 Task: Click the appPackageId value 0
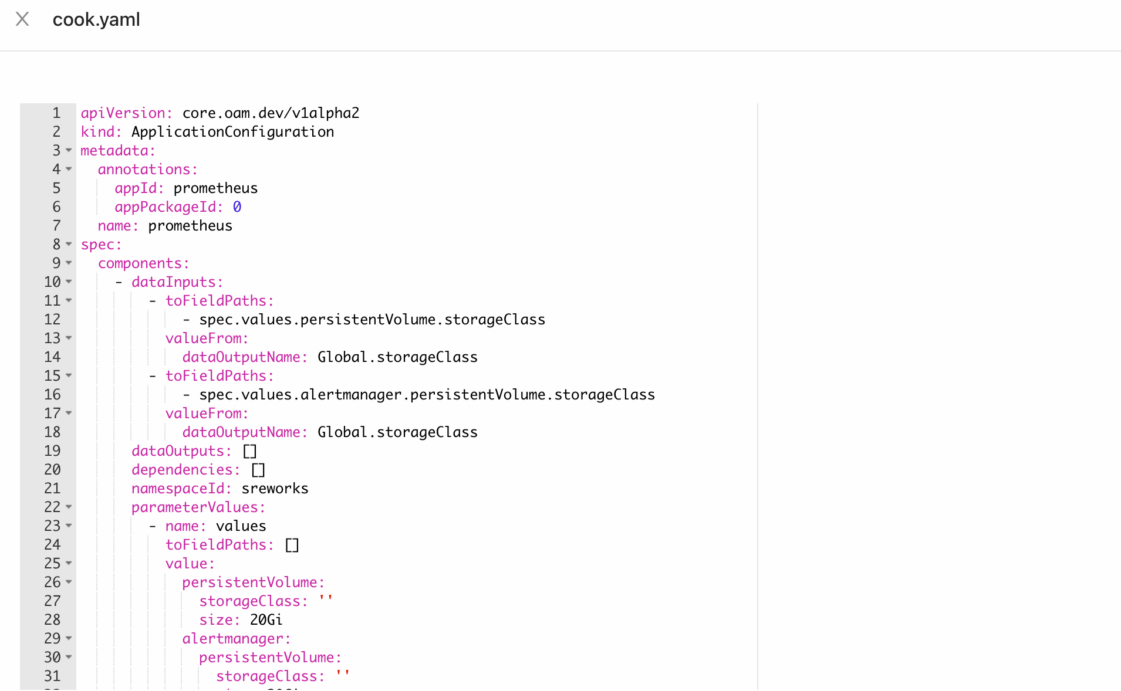(x=237, y=207)
